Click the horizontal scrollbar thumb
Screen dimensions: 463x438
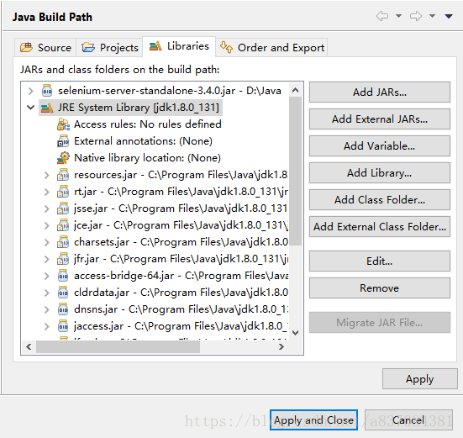118,346
